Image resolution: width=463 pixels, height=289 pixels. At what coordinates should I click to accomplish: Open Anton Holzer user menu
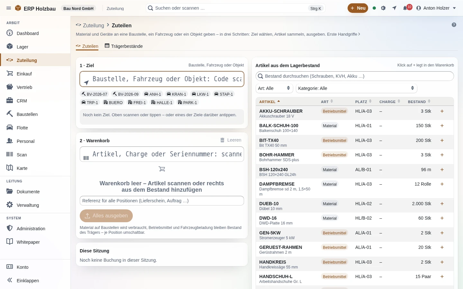point(436,8)
